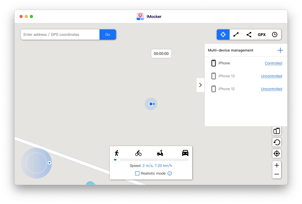
Task: Click the joystick direction handle
Action: (49, 163)
